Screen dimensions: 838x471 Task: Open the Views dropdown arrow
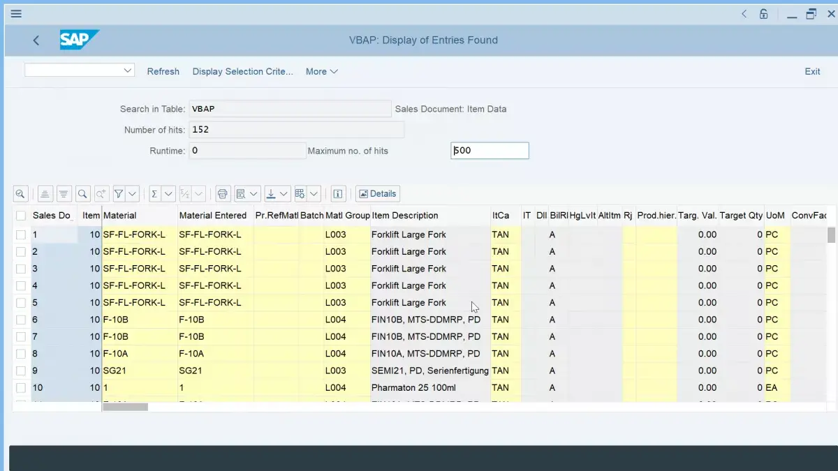click(x=254, y=194)
